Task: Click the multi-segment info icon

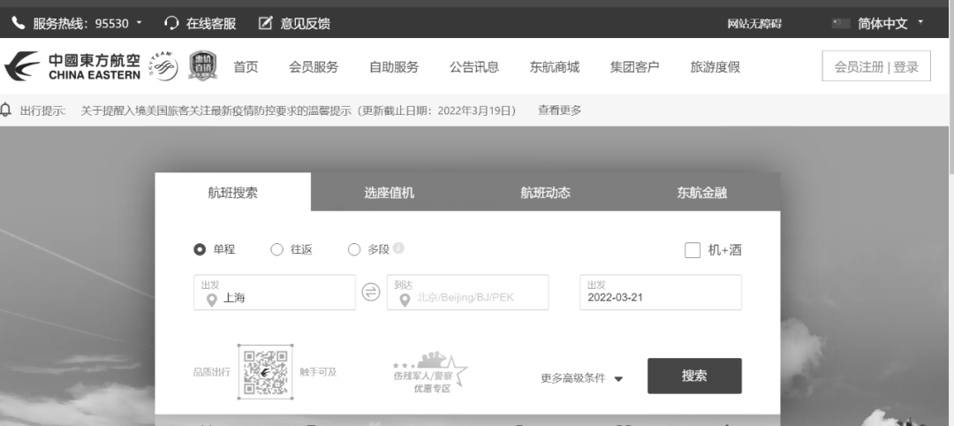Action: 399,249
